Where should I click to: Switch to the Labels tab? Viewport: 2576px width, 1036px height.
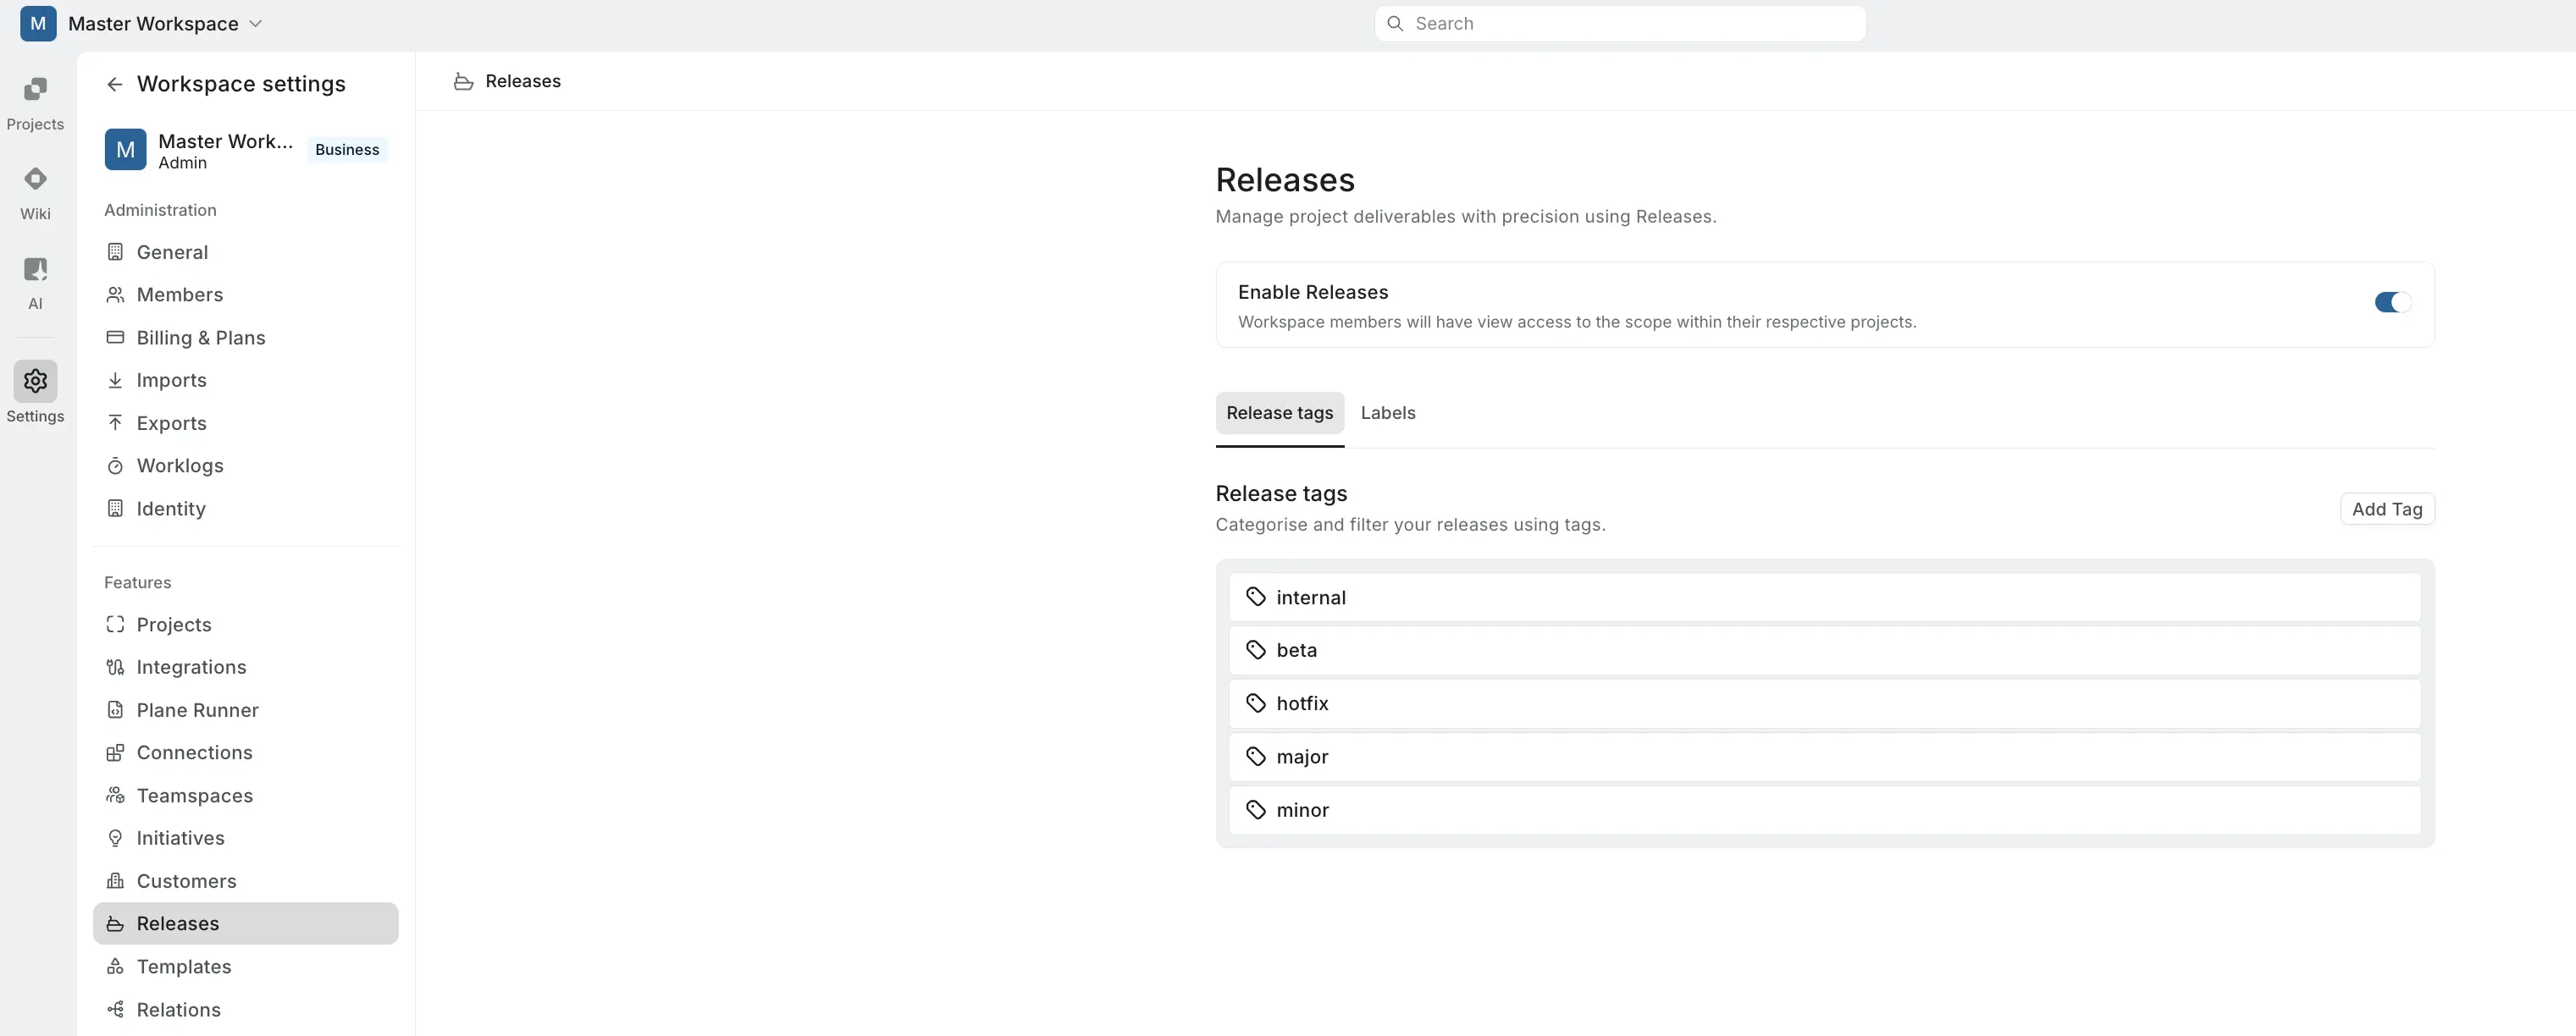1387,413
